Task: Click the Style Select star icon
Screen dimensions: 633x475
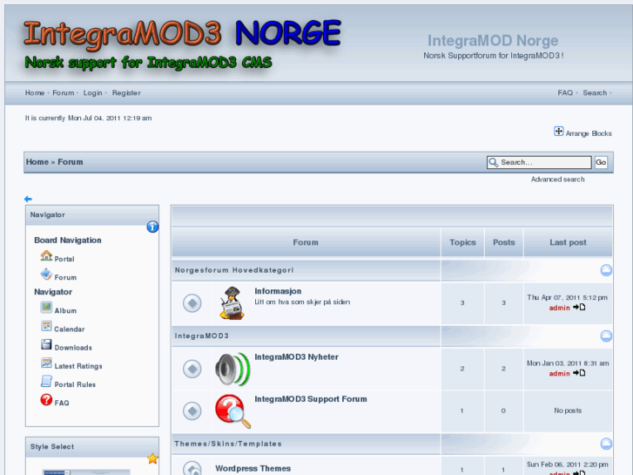Action: coord(152,458)
